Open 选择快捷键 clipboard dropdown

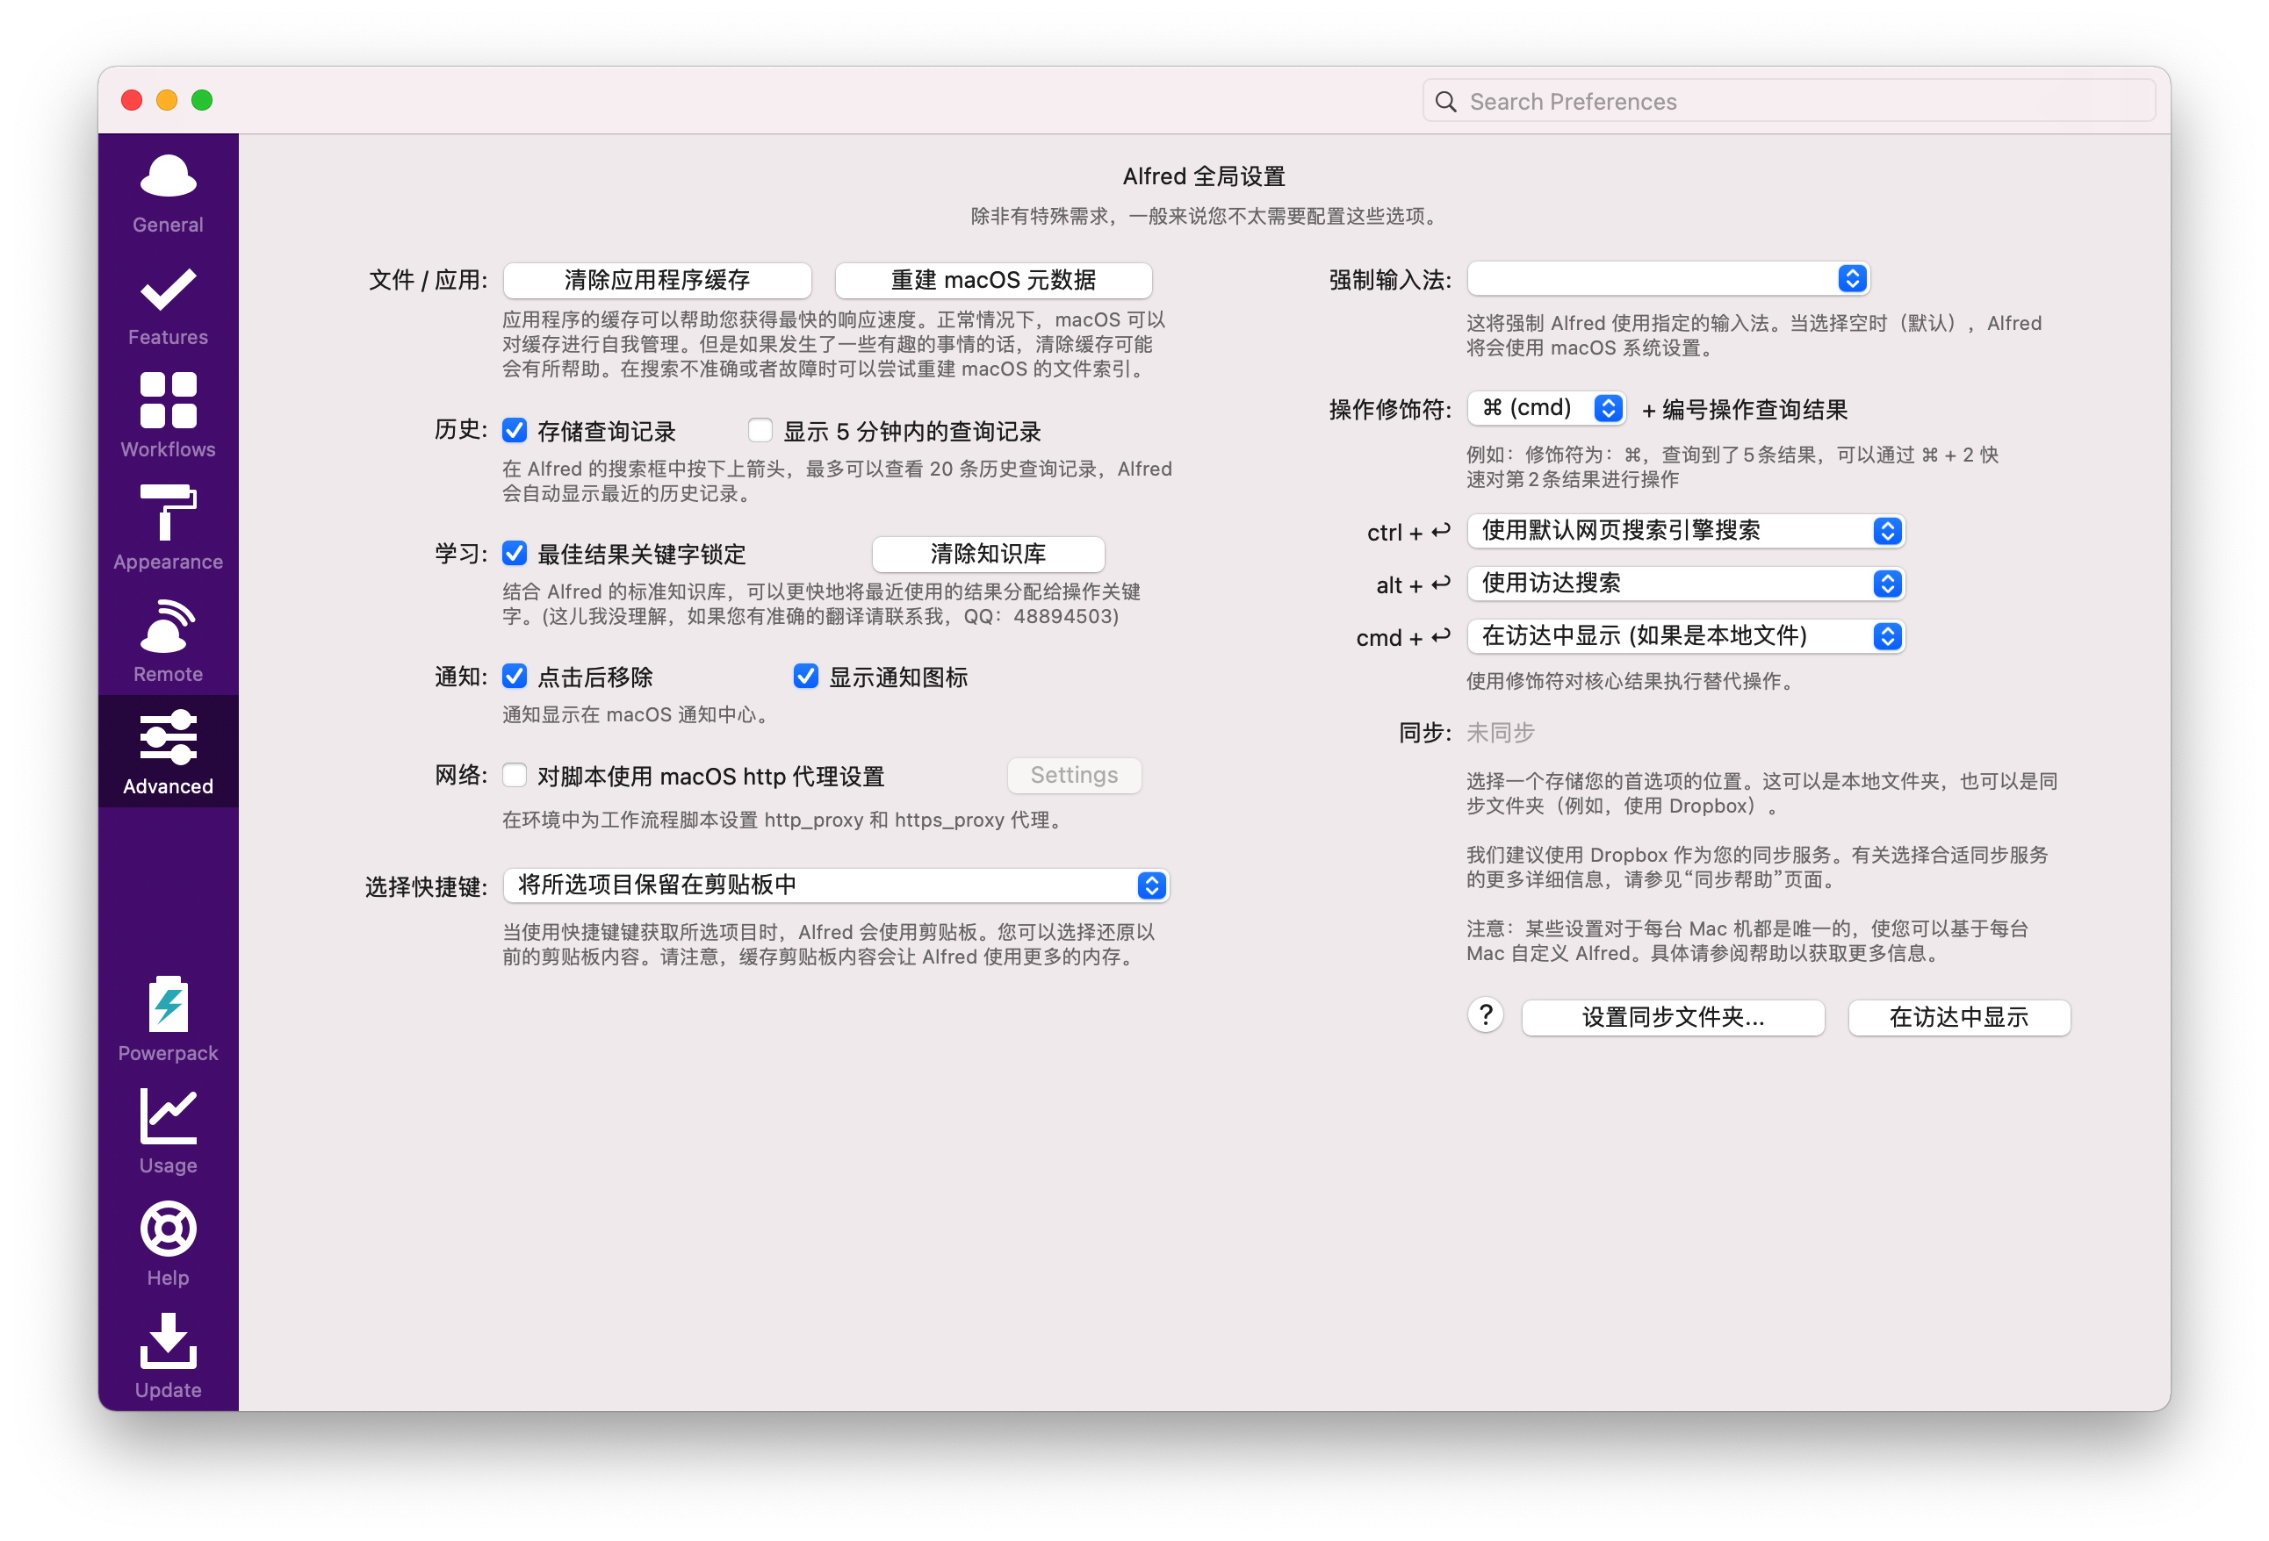[837, 885]
